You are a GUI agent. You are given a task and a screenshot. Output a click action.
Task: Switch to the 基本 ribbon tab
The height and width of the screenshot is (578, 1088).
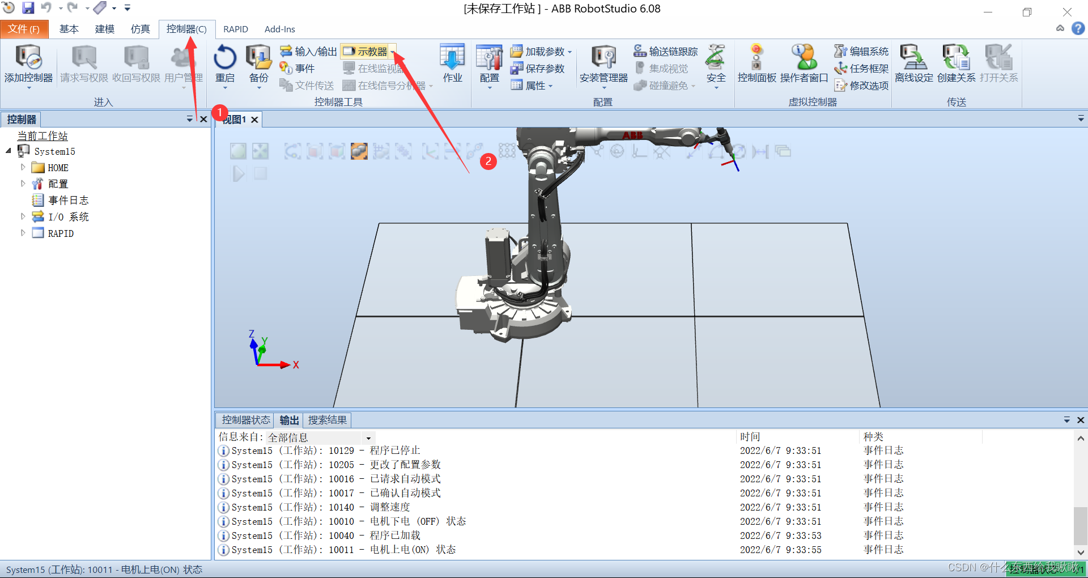click(x=69, y=29)
